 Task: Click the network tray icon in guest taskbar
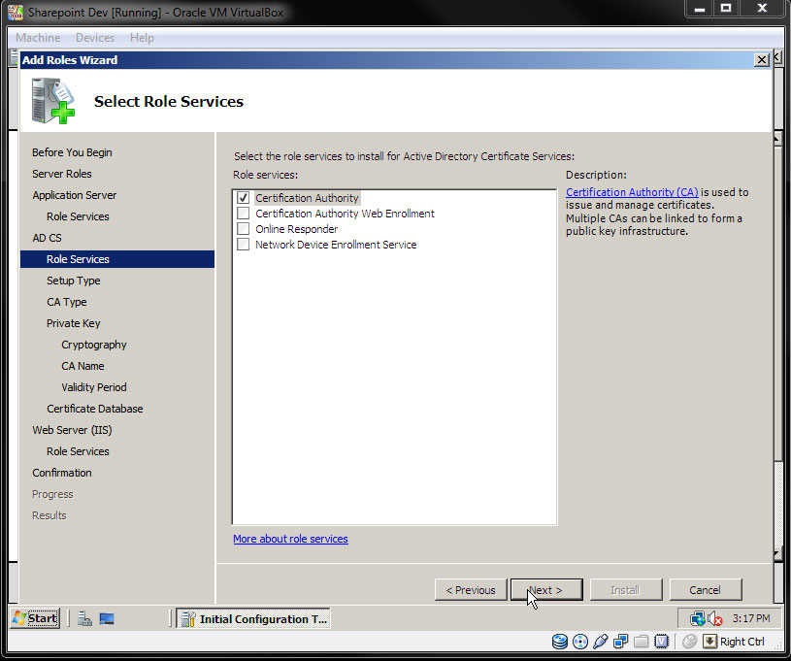point(697,618)
